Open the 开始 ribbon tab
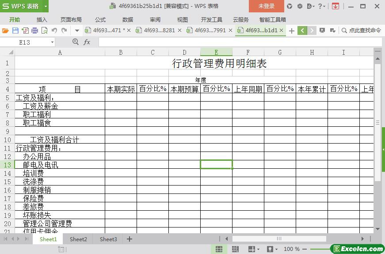385x254 pixels. point(15,19)
